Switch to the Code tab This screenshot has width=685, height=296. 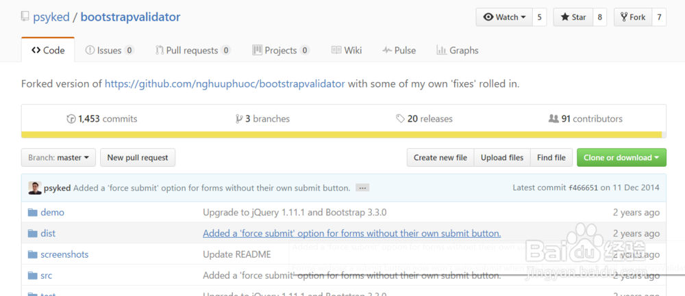[x=48, y=50]
